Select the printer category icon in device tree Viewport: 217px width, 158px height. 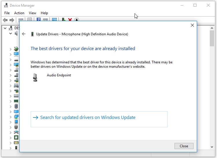tap(16, 132)
